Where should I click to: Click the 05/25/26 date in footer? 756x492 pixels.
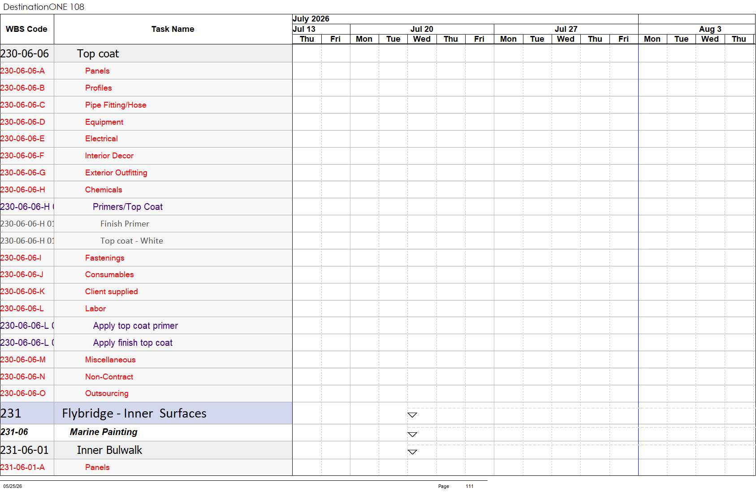tap(13, 486)
